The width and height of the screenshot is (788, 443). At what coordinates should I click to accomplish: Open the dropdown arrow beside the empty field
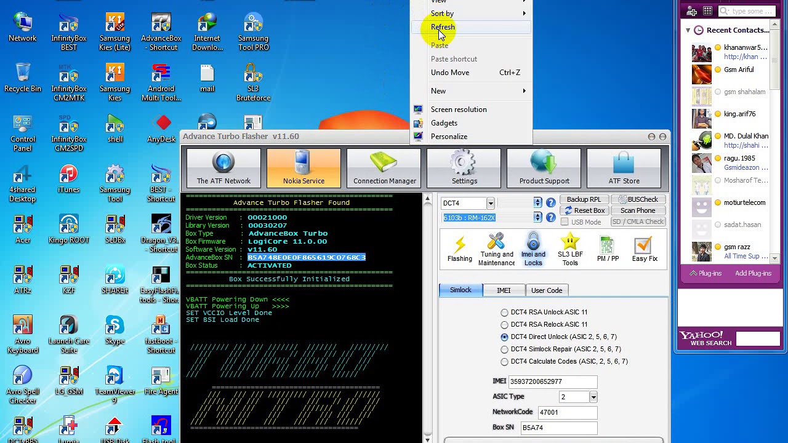[537, 203]
